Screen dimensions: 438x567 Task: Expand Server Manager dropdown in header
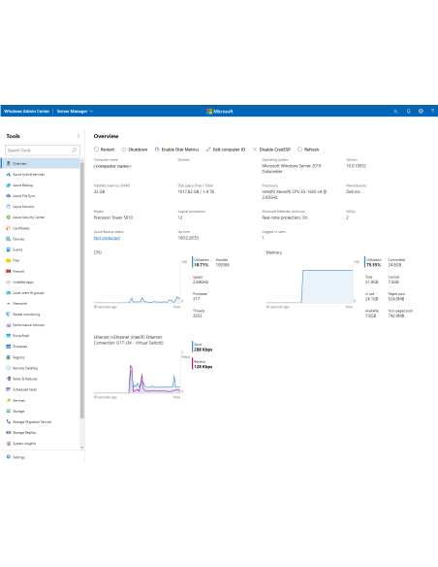coord(75,112)
